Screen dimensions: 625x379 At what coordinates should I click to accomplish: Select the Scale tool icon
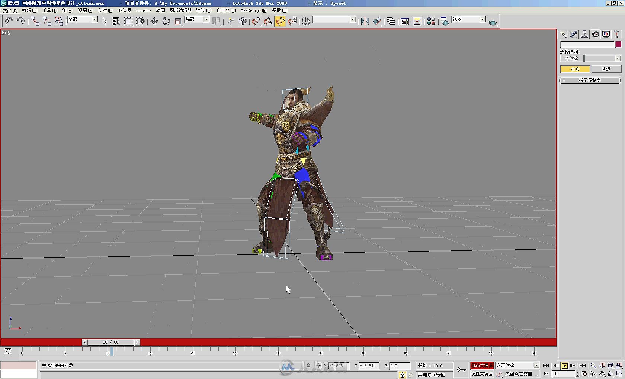tap(178, 21)
